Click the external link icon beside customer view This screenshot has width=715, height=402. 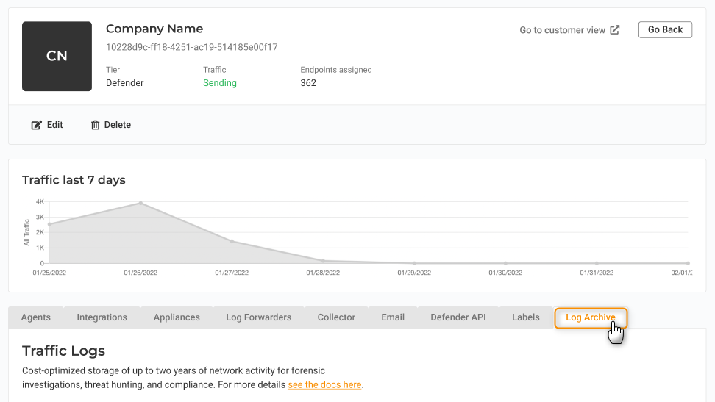[615, 30]
